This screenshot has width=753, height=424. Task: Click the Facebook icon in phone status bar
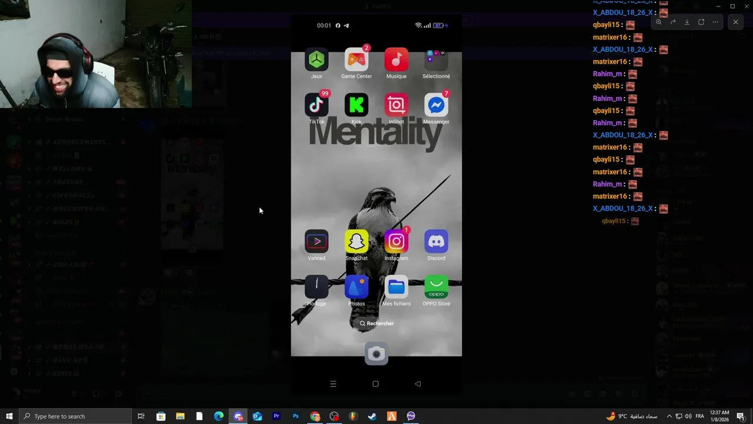tap(338, 25)
